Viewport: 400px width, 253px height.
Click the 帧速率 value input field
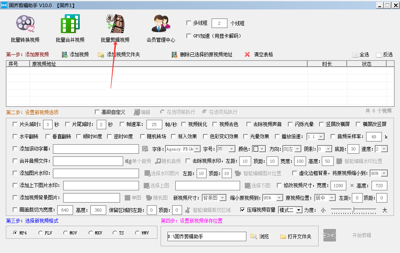pyautogui.click(x=154, y=125)
